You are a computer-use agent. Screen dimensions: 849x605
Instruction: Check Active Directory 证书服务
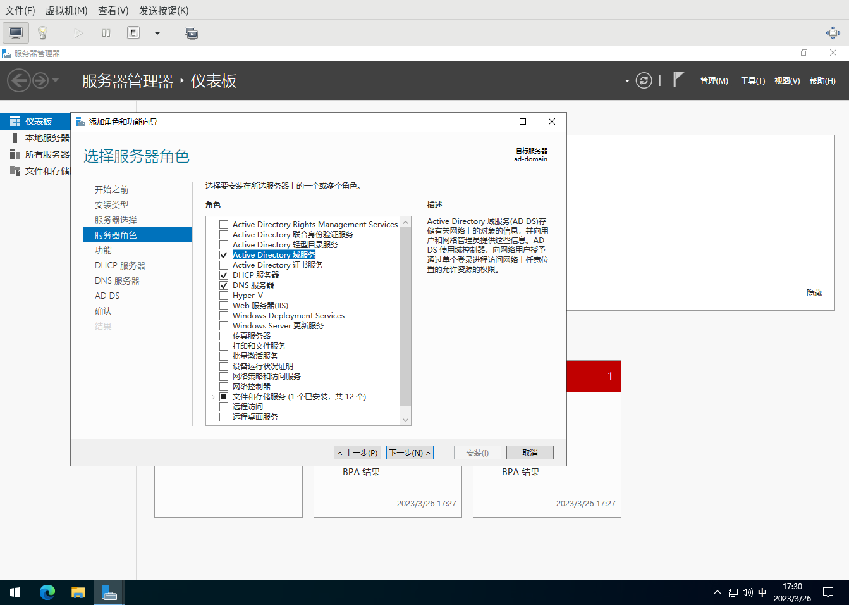tap(224, 265)
